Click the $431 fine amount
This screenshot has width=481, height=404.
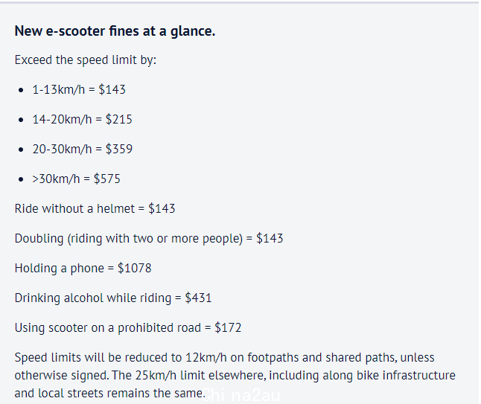coord(198,298)
